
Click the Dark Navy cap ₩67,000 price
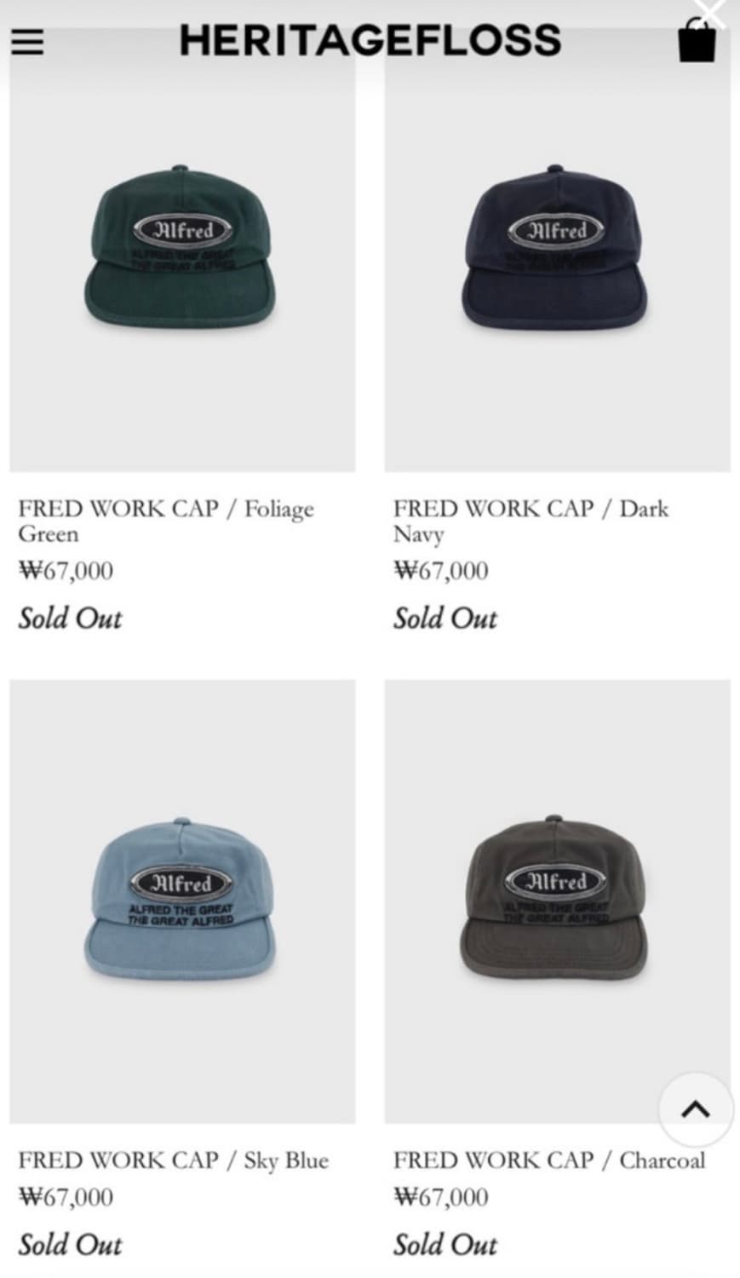pos(440,571)
